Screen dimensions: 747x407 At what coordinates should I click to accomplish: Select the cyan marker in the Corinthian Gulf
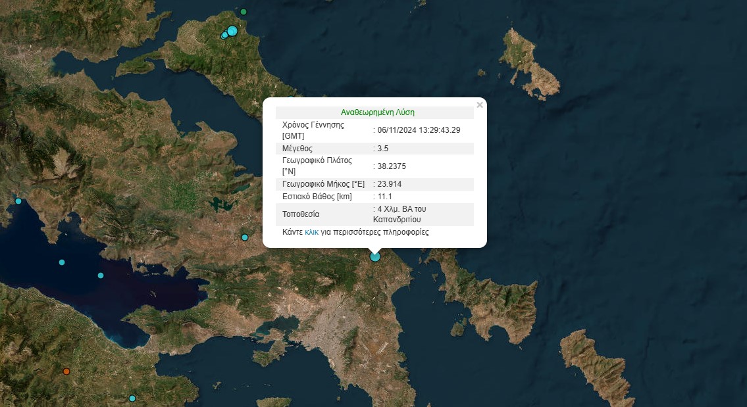(62, 262)
